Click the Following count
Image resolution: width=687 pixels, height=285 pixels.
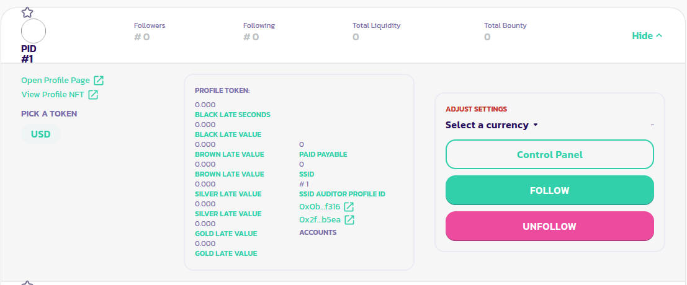pos(251,37)
